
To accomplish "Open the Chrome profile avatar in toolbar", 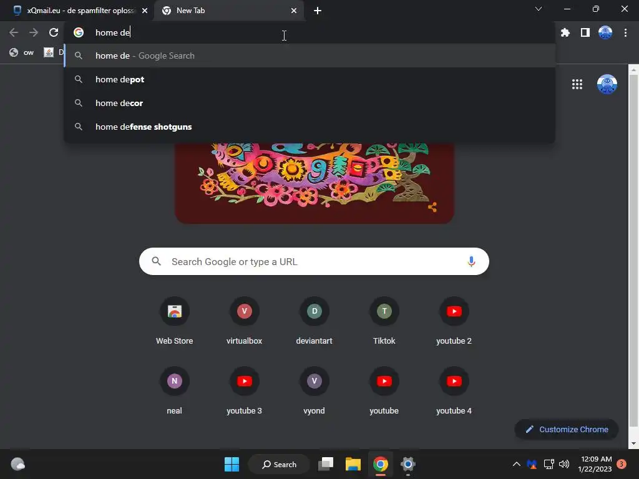I will coord(605,32).
